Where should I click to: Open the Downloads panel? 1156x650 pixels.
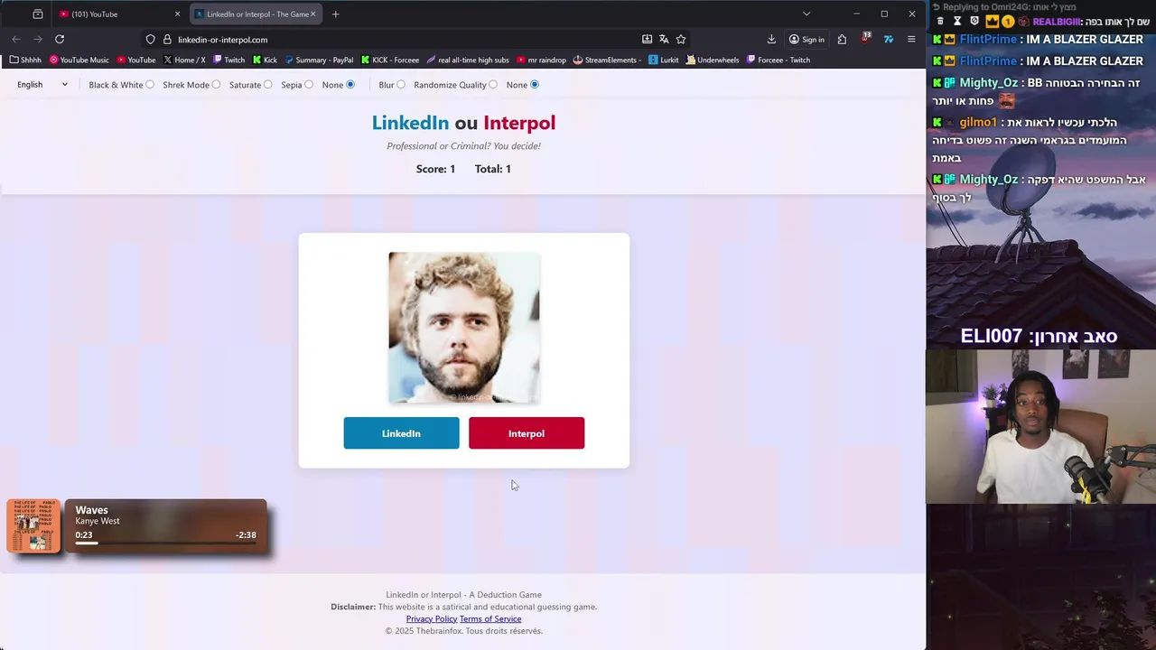pos(771,39)
